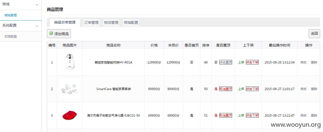Click the 商品管理 page heading

coord(55,10)
